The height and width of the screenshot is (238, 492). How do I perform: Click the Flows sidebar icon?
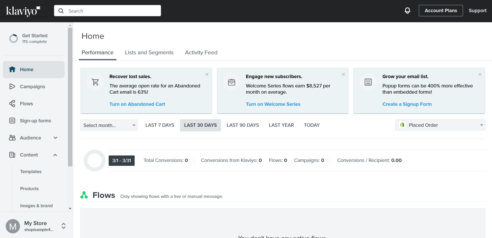pos(12,103)
